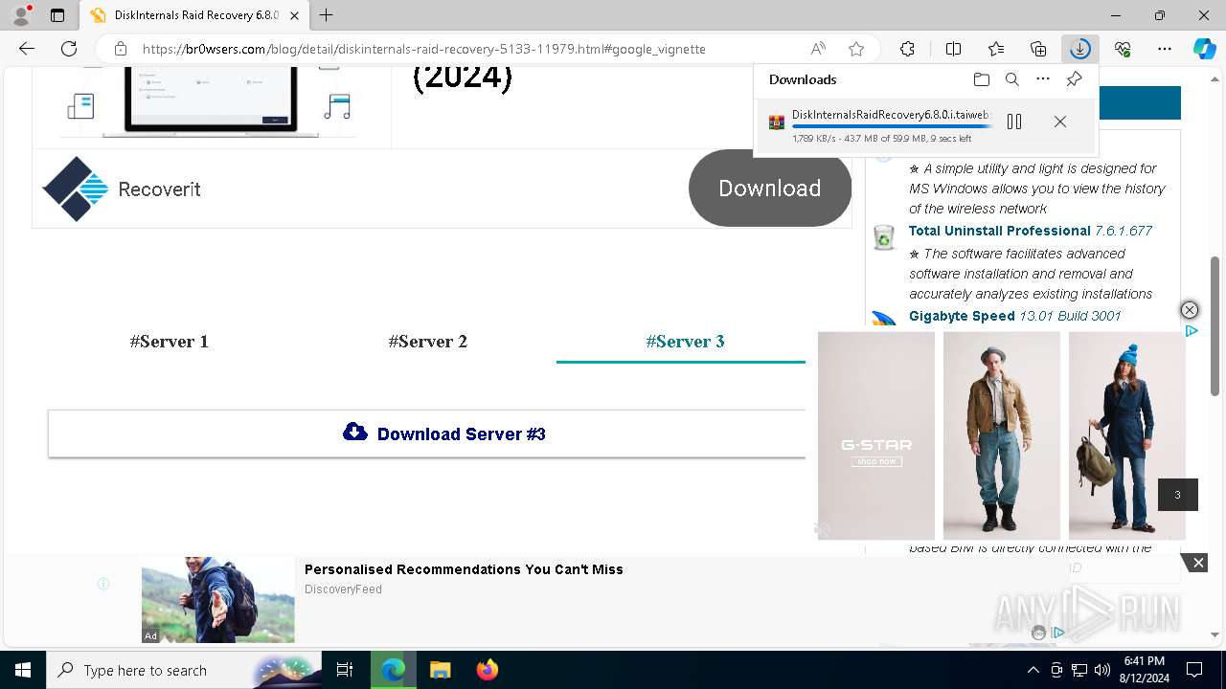1226x689 pixels.
Task: Show hidden system tray icons
Action: pyautogui.click(x=1033, y=670)
